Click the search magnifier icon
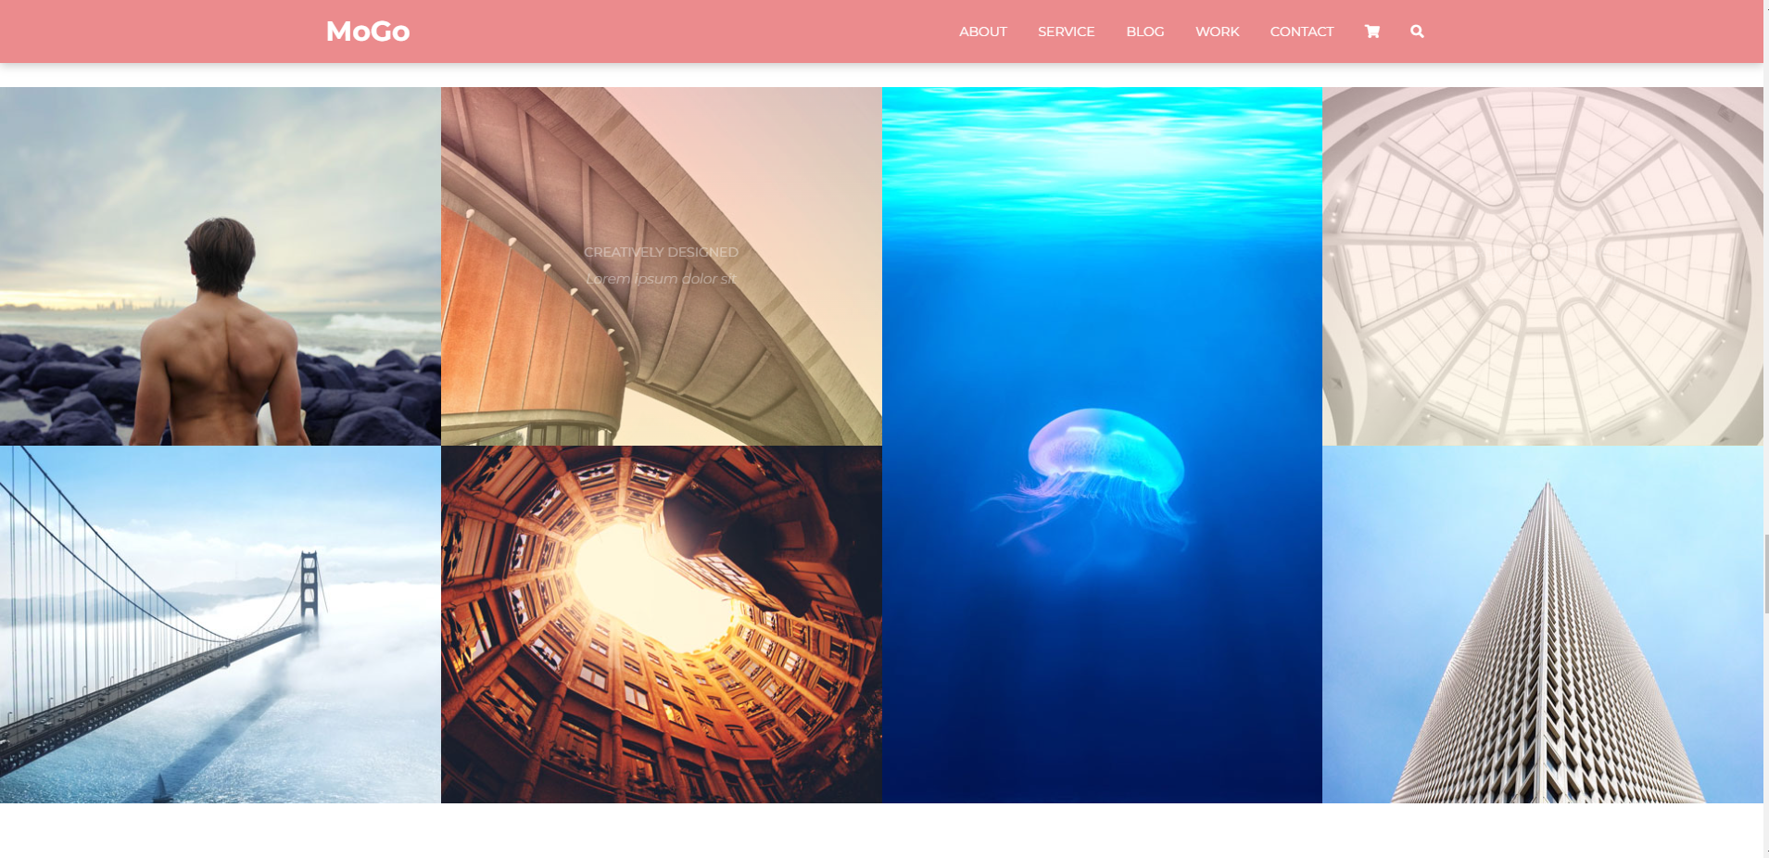 tap(1417, 32)
